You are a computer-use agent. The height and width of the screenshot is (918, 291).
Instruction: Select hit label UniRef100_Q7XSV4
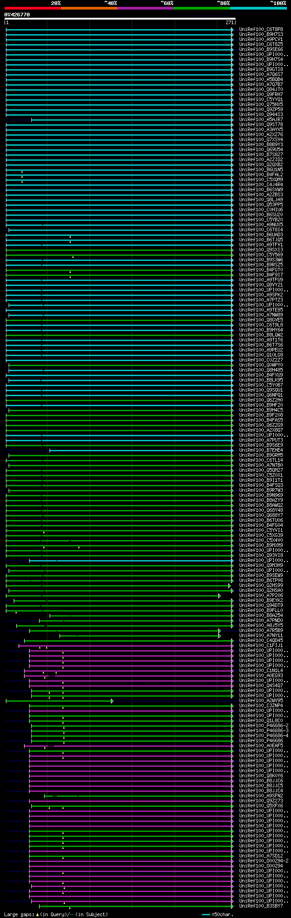tap(261, 139)
